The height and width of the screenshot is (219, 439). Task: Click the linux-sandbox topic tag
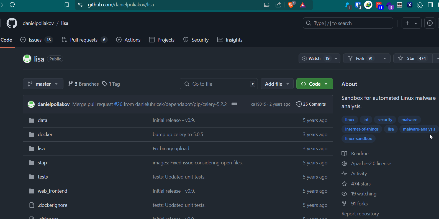coord(358,139)
